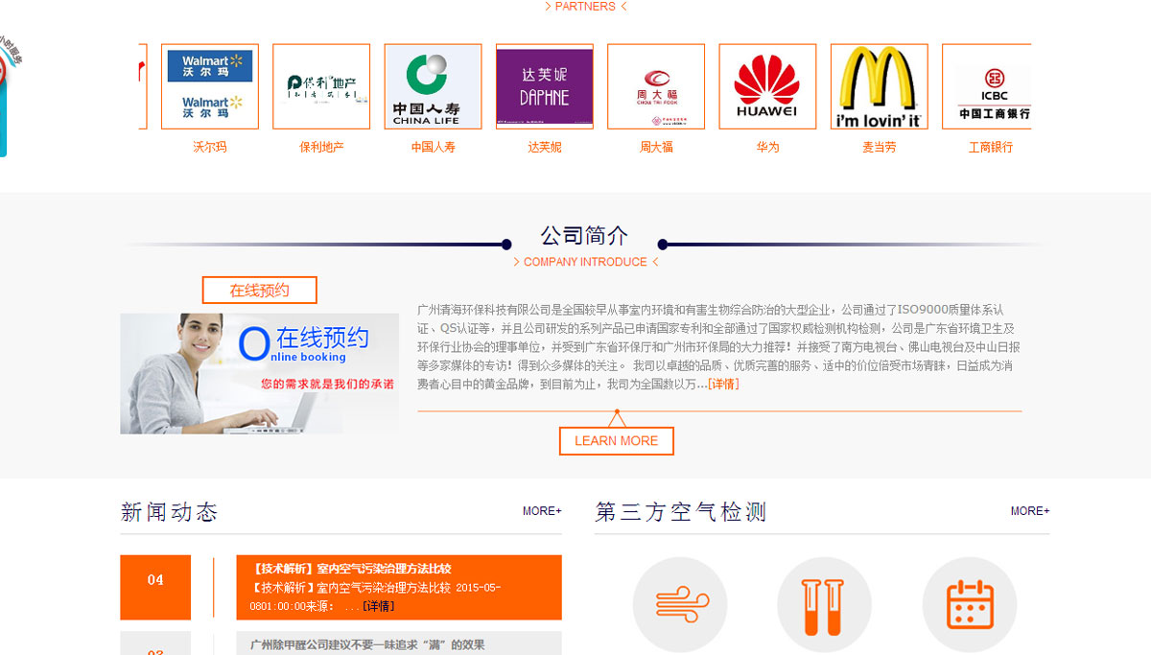Click the Walmart partner logo
This screenshot has width=1151, height=655.
click(210, 86)
